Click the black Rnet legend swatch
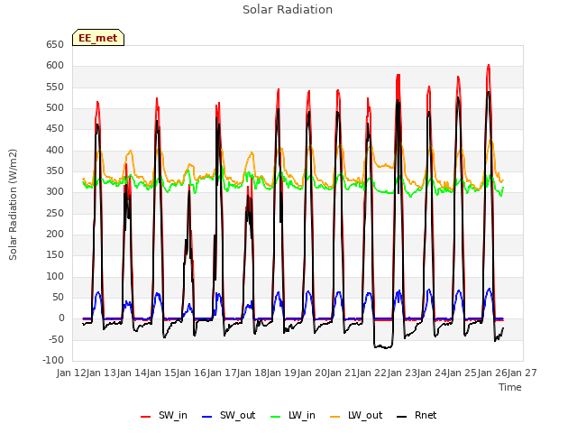The width and height of the screenshot is (577, 433). pos(402,417)
